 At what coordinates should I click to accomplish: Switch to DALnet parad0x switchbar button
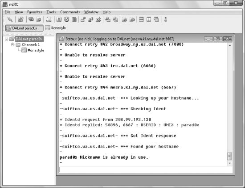click(24, 28)
